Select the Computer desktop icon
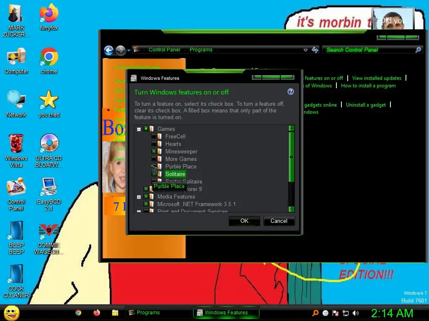Screen dimensions: 429x321 16,61
